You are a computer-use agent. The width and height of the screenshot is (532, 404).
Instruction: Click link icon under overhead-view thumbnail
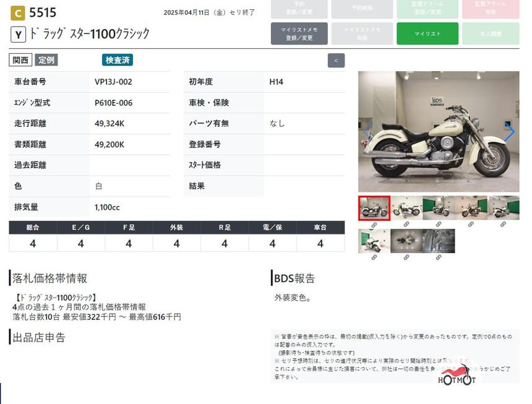click(406, 257)
